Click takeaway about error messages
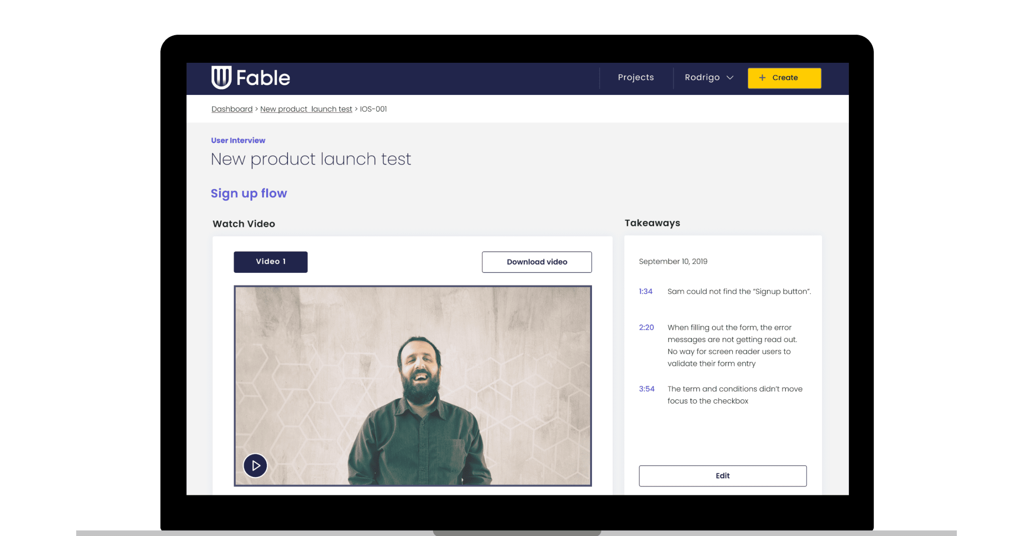1031x536 pixels. (x=732, y=345)
